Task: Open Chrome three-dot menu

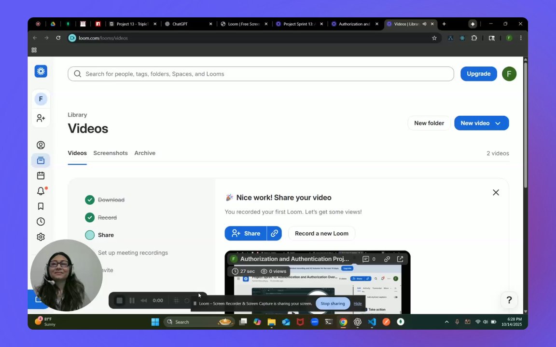Action: [x=521, y=38]
